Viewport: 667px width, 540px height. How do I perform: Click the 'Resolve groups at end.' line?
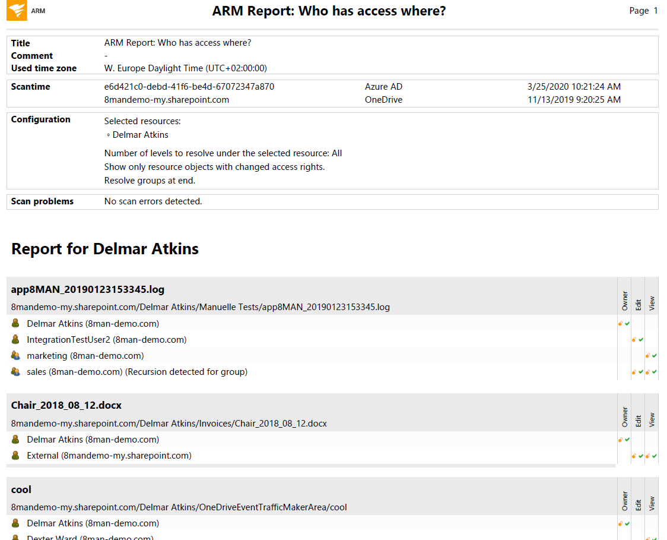point(150,181)
